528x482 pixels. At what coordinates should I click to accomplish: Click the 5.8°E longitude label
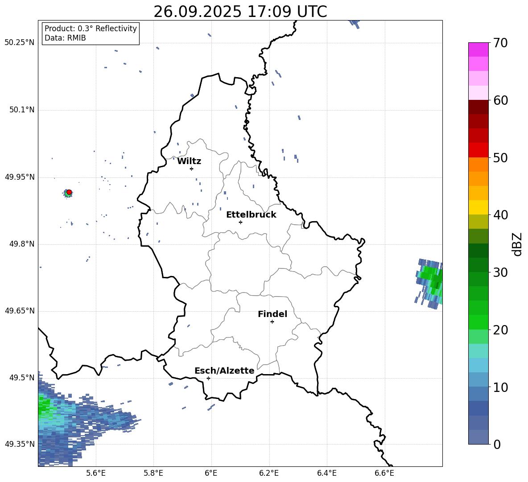coord(153,473)
